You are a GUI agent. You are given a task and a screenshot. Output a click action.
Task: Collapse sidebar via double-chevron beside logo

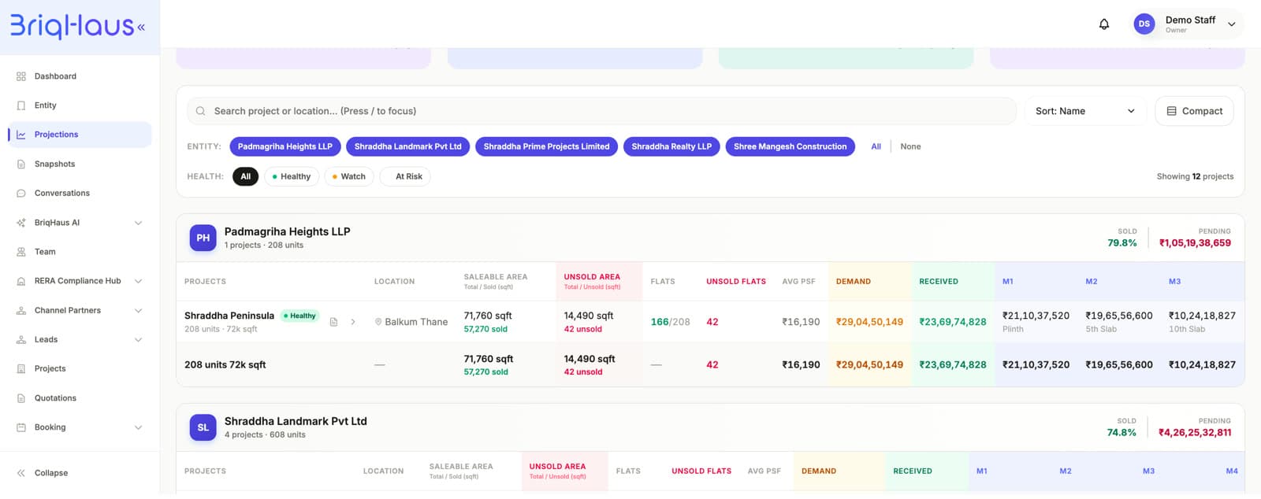(141, 28)
